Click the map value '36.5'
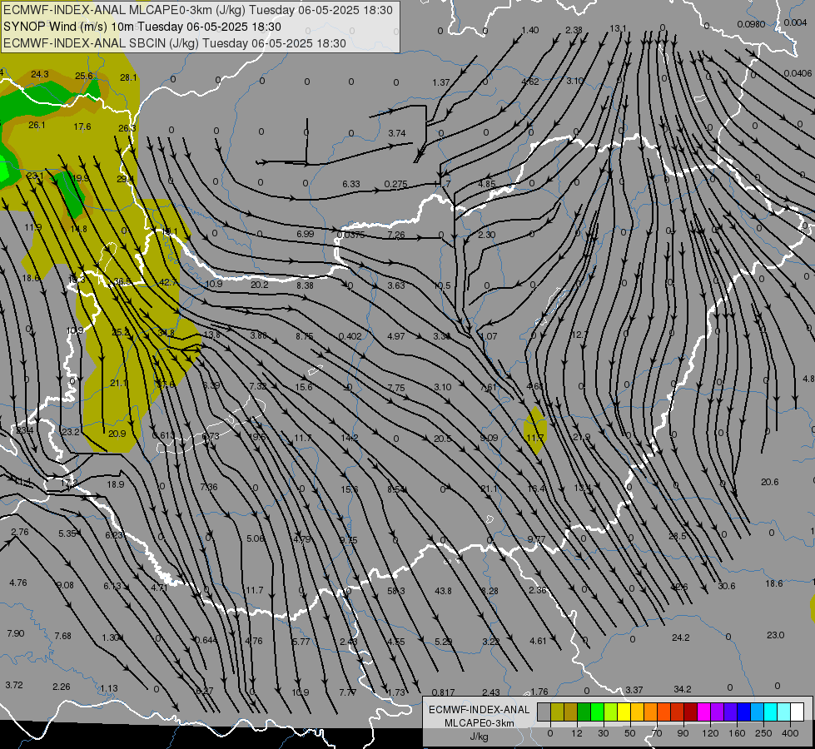 (122, 282)
